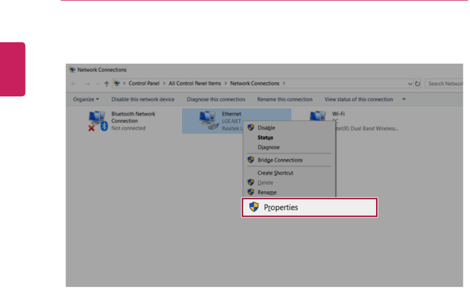Expand the recent locations dropdown arrow
This screenshot has width=470, height=300.
98,84
